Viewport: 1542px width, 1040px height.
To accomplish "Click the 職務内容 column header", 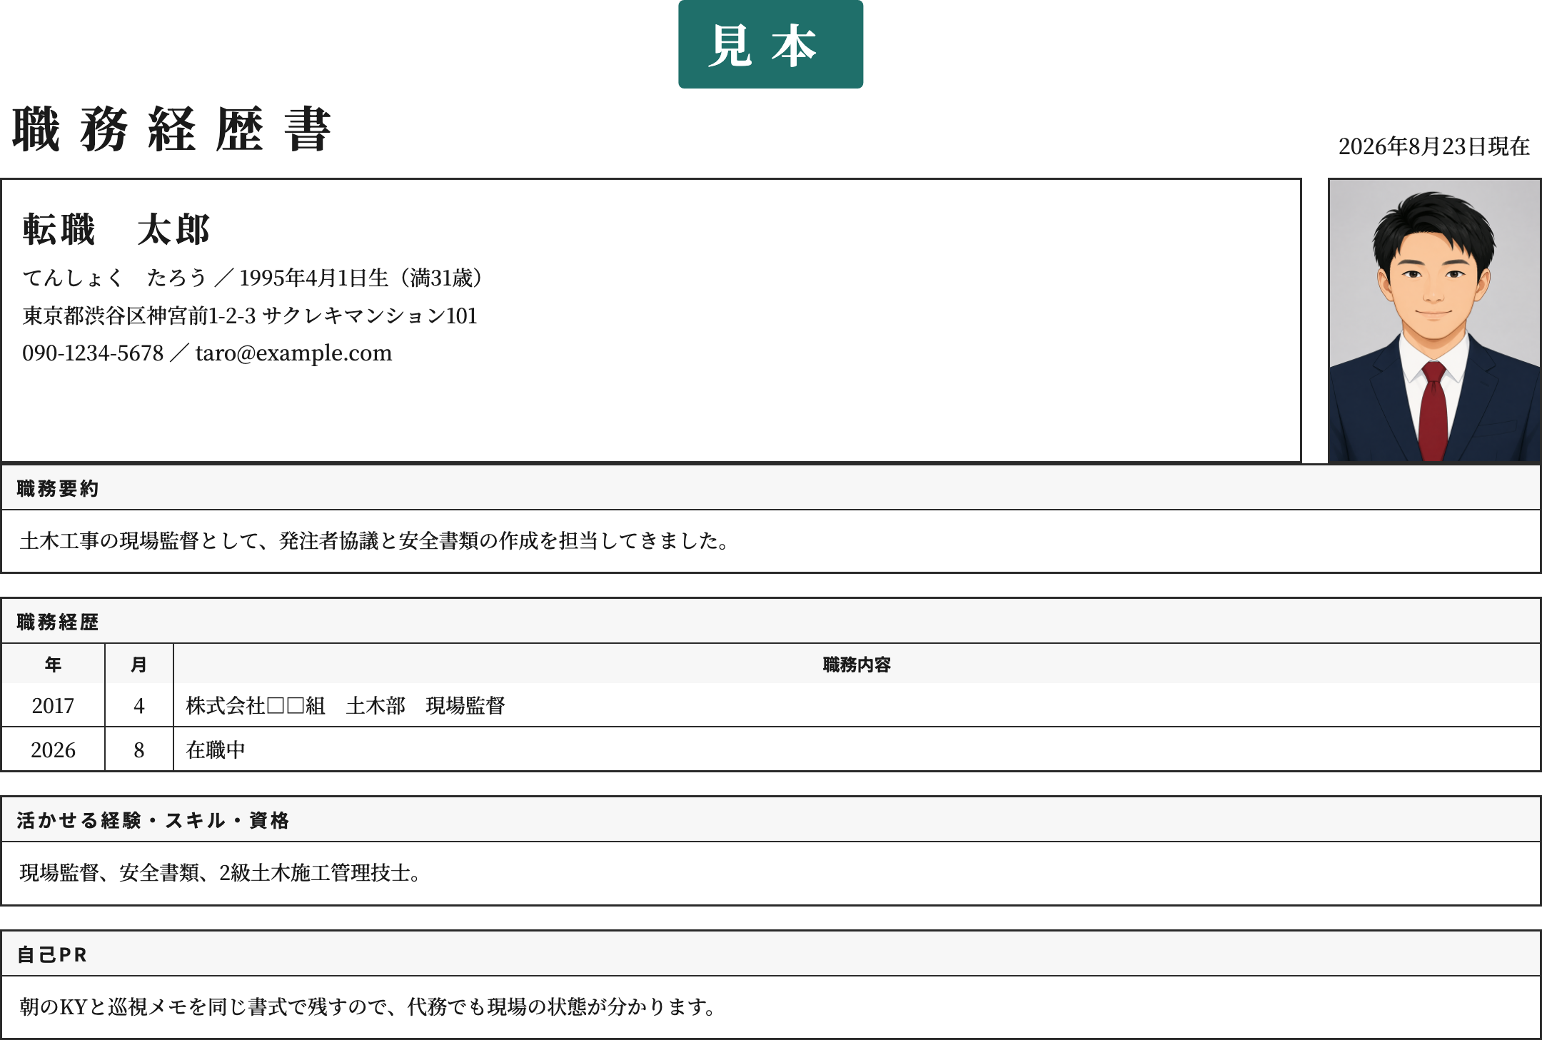I will pyautogui.click(x=857, y=665).
